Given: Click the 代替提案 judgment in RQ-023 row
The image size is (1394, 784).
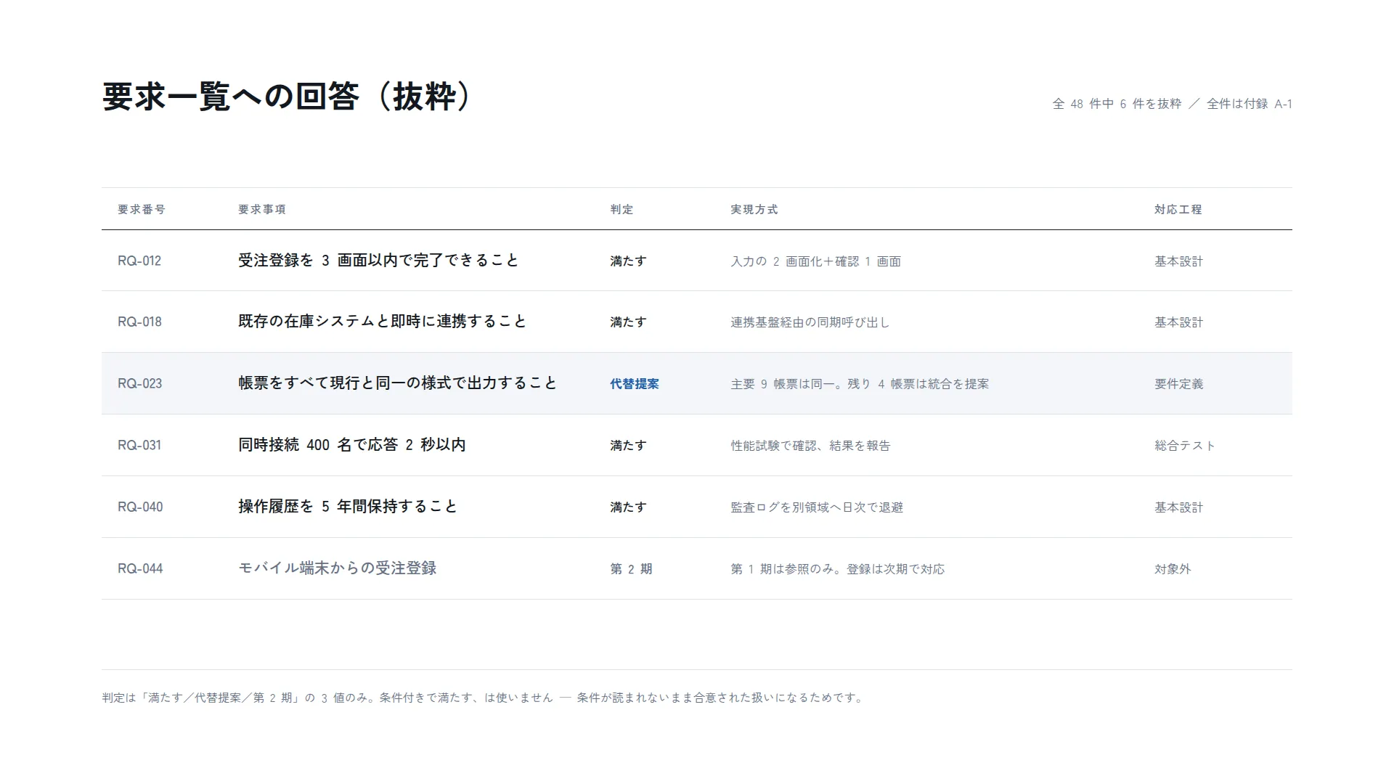Looking at the screenshot, I should (635, 383).
